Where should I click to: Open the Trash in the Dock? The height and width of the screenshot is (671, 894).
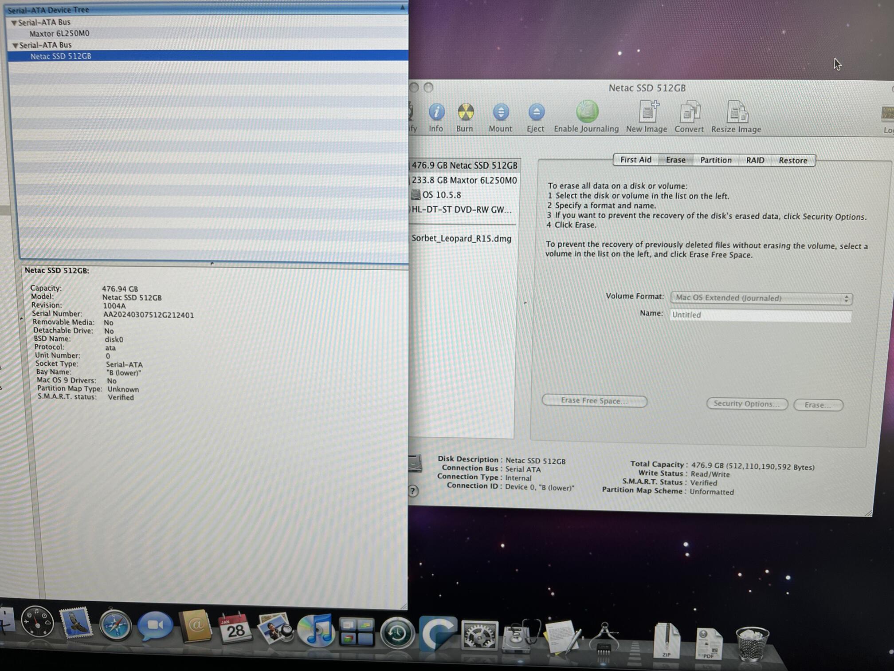click(x=752, y=643)
